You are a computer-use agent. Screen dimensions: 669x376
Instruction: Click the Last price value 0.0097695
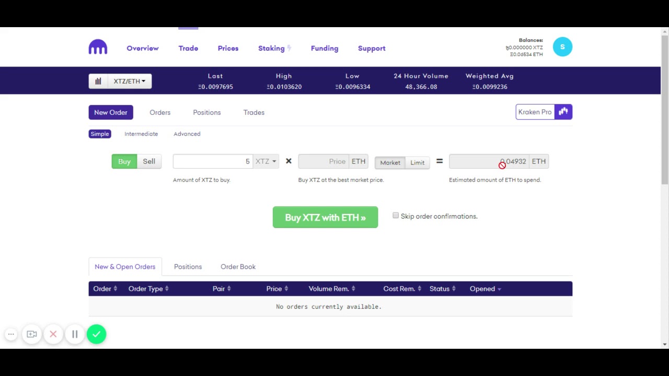point(215,87)
